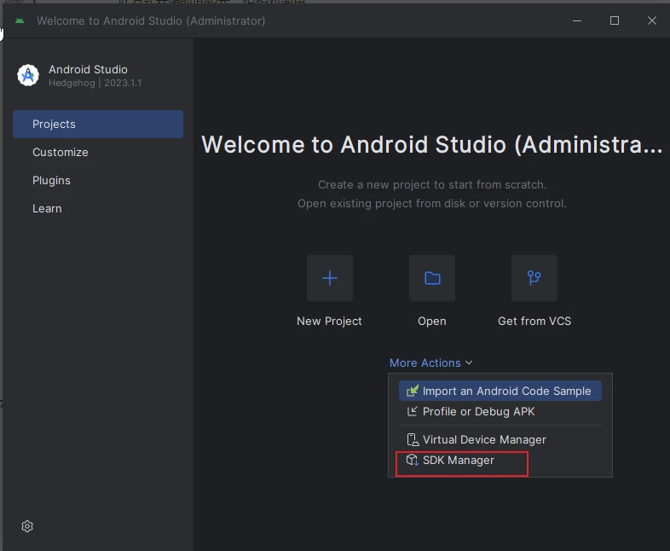Viewport: 670px width, 551px height.
Task: Click the Welcome to Android Studio heading
Action: click(432, 144)
